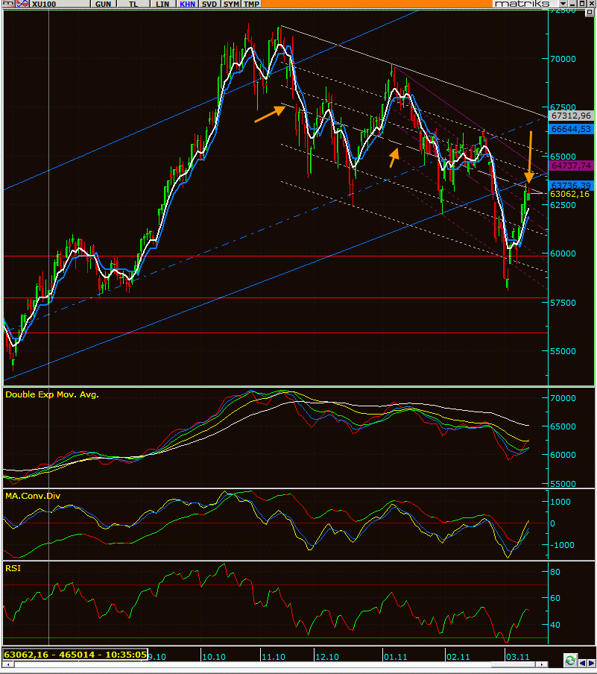Toggle the SVD button in top bar
597x674 pixels.
210,4
